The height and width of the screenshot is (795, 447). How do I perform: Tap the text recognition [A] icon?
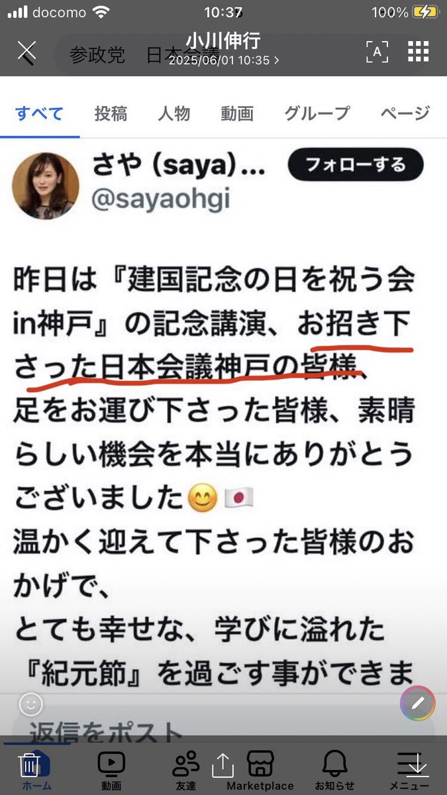(x=377, y=52)
